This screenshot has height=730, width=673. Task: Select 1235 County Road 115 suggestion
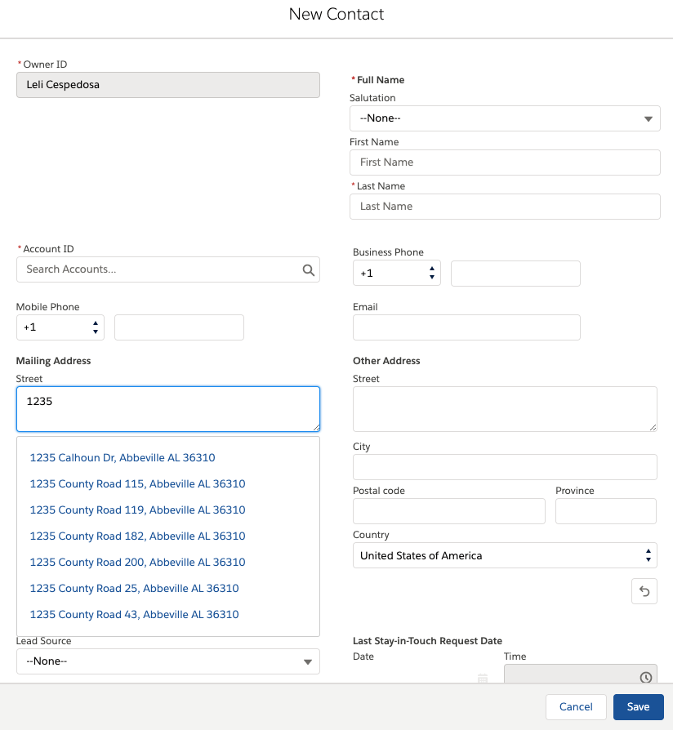point(137,483)
